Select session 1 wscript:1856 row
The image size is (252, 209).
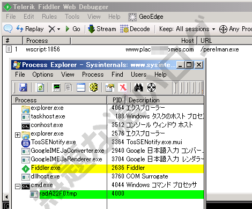point(127,49)
